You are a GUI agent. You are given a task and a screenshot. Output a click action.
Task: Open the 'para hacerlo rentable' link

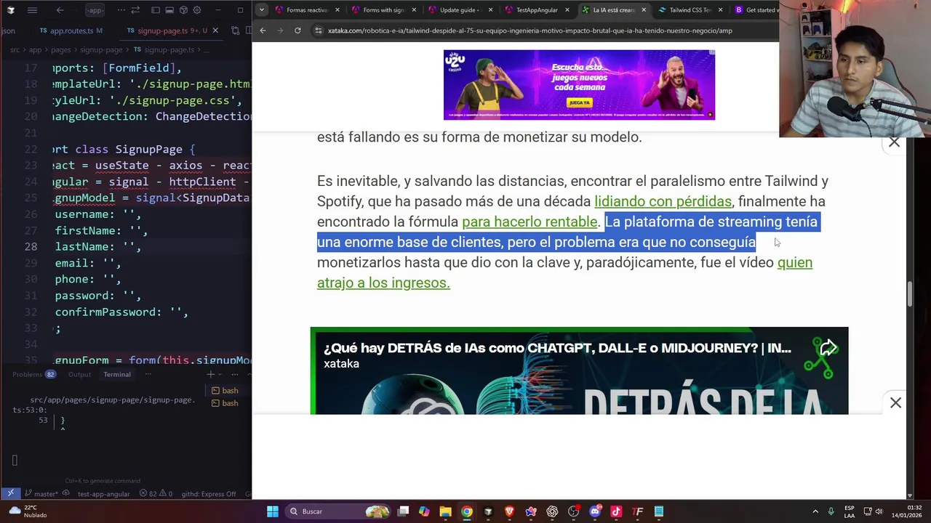tap(530, 222)
